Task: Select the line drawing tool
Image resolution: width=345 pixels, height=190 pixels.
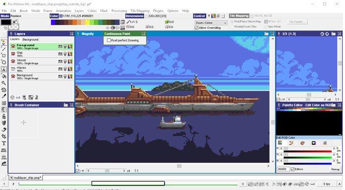Action: point(4,49)
